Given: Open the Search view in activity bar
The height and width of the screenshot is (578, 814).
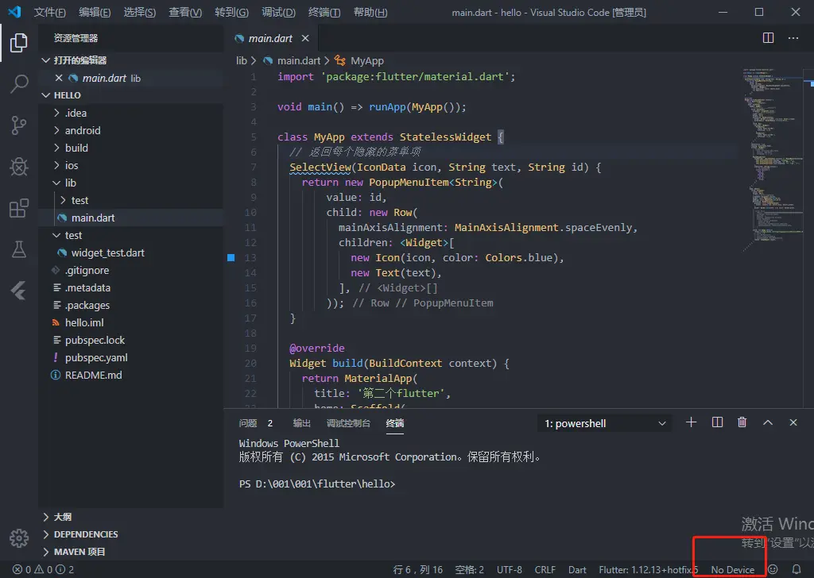Looking at the screenshot, I should coord(19,83).
